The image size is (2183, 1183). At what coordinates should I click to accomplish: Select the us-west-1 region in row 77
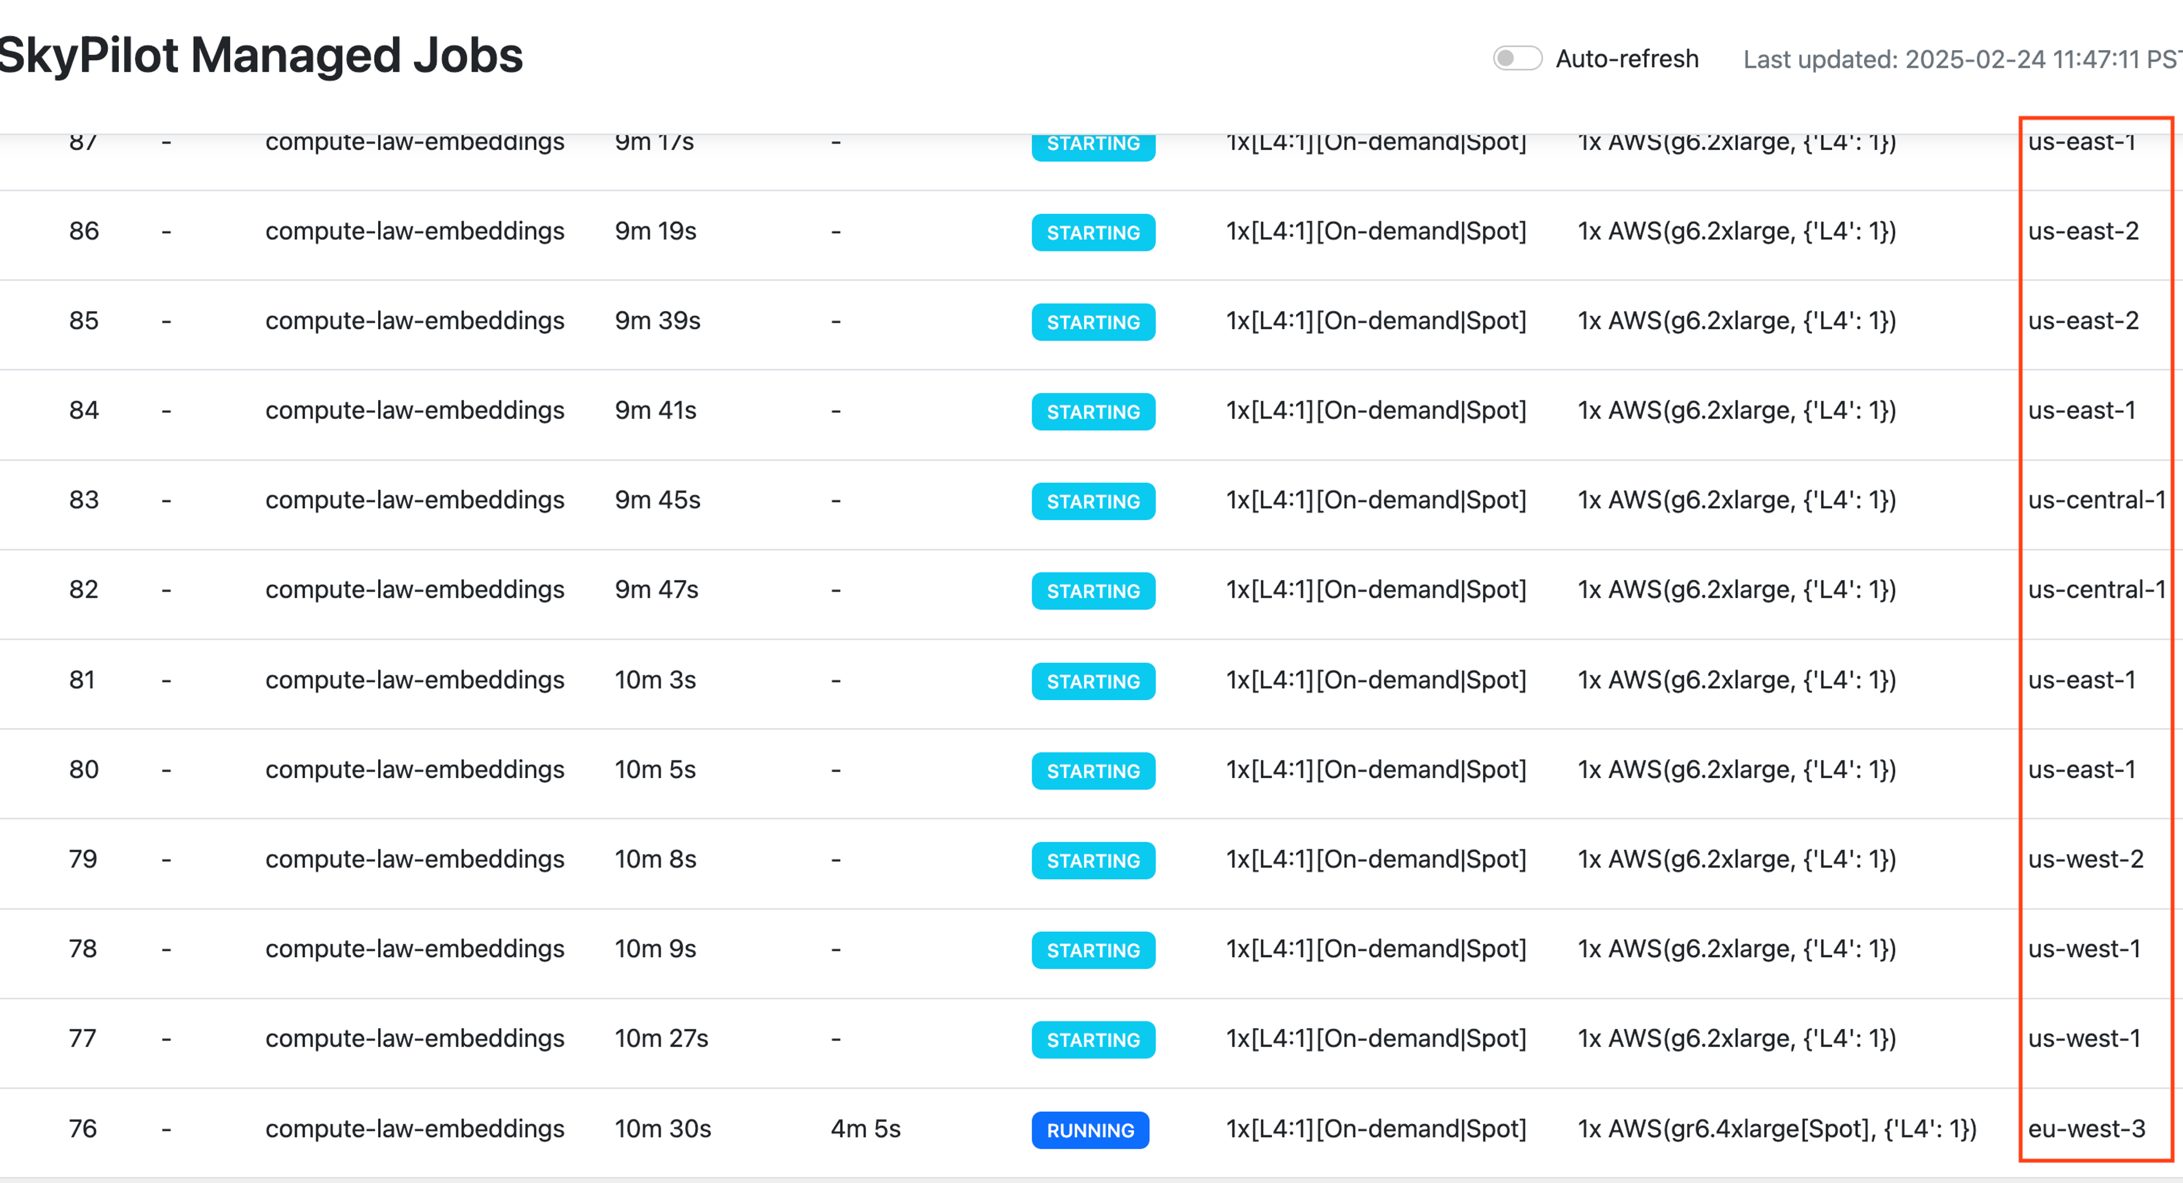[2084, 1040]
